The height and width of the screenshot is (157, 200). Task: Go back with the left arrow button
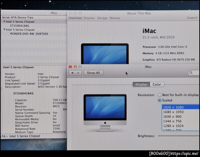[72, 73]
